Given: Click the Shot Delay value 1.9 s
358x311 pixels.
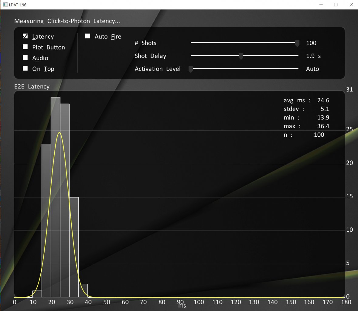Looking at the screenshot, I should [313, 56].
